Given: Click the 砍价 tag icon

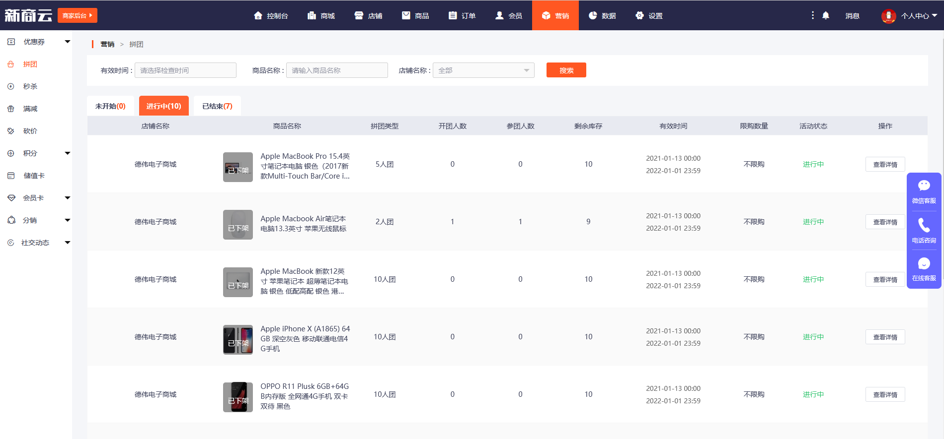Looking at the screenshot, I should point(11,131).
